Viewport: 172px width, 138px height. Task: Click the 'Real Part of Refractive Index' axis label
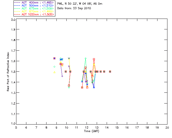coord(8,71)
